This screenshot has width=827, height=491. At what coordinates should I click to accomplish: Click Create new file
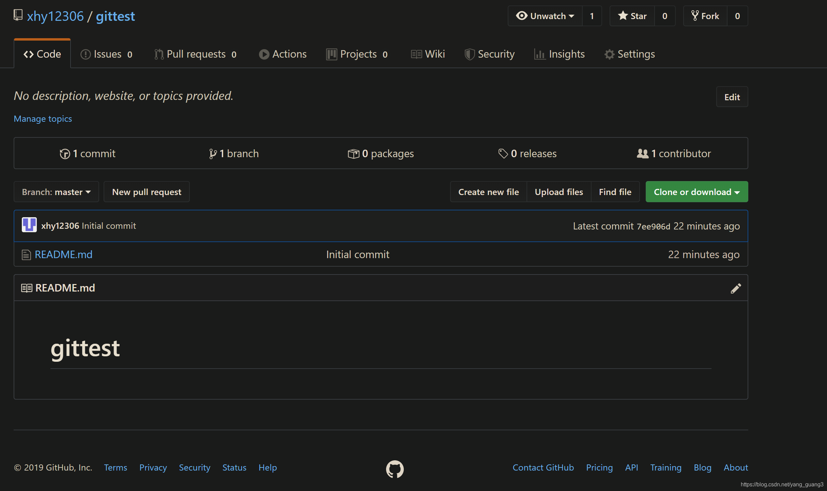point(488,192)
